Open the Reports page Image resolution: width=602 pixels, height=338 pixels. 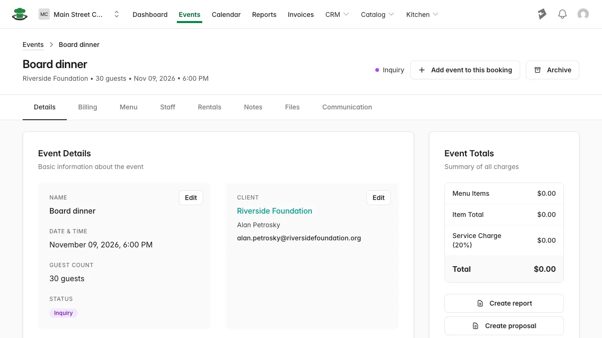[264, 15]
